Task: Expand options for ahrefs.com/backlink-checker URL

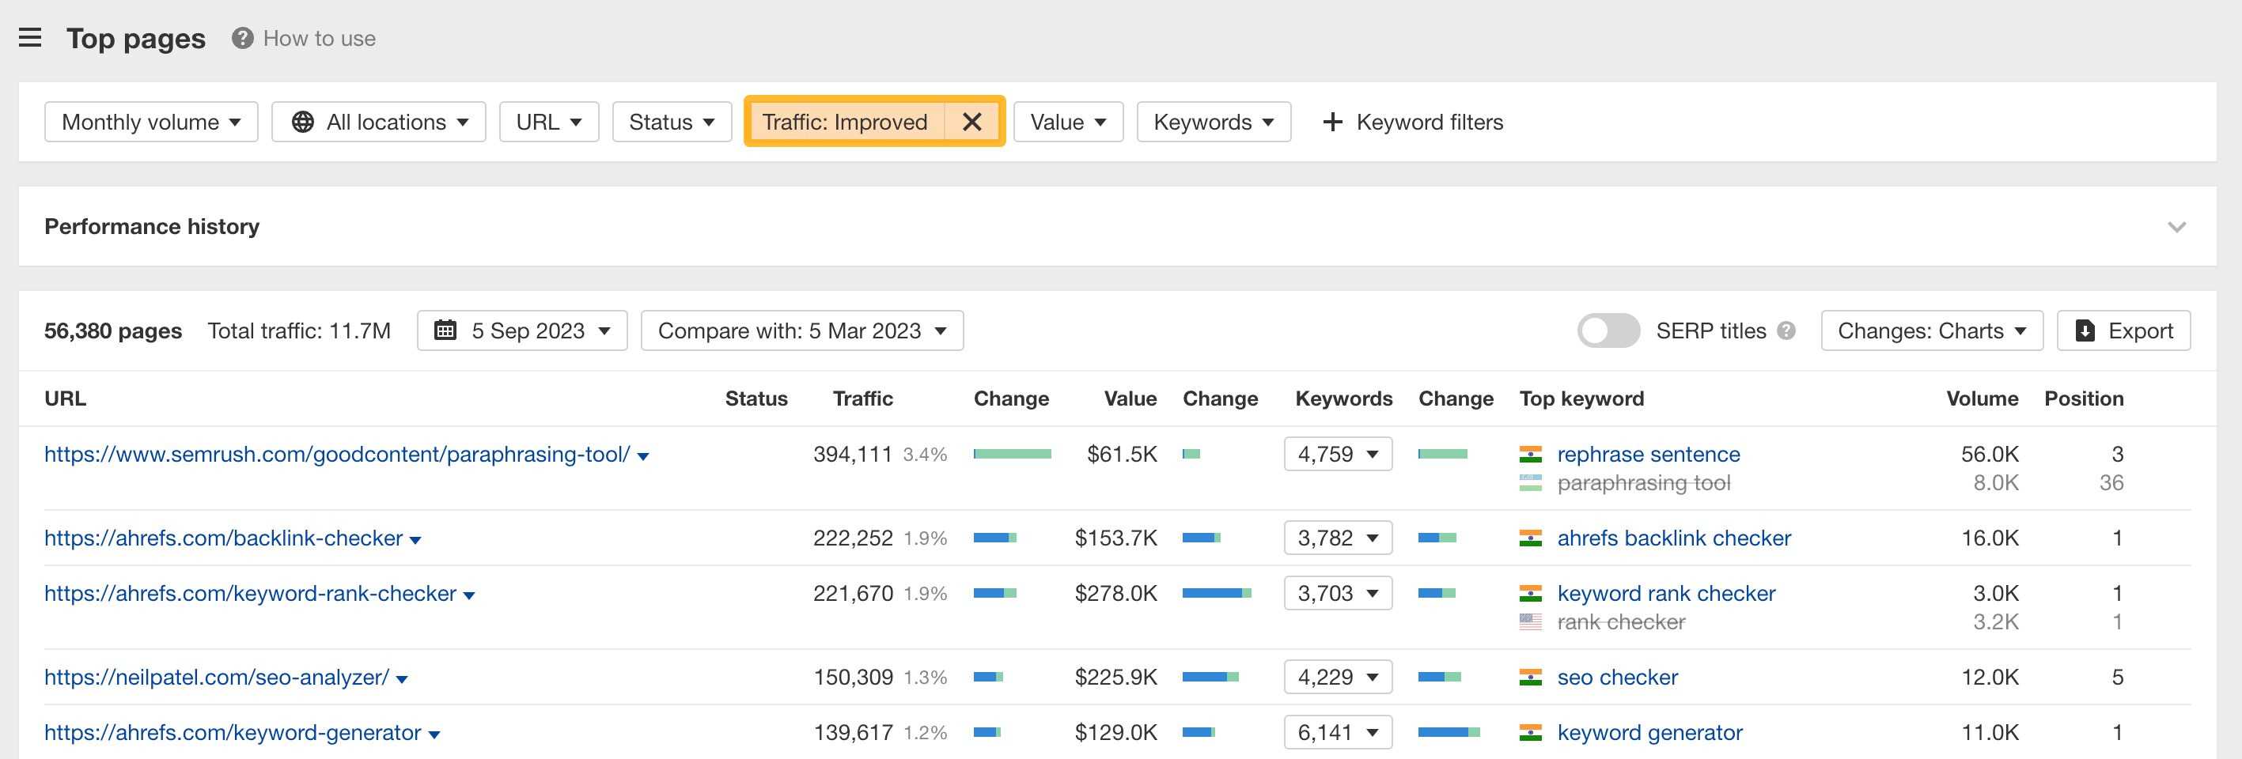Action: 417,539
